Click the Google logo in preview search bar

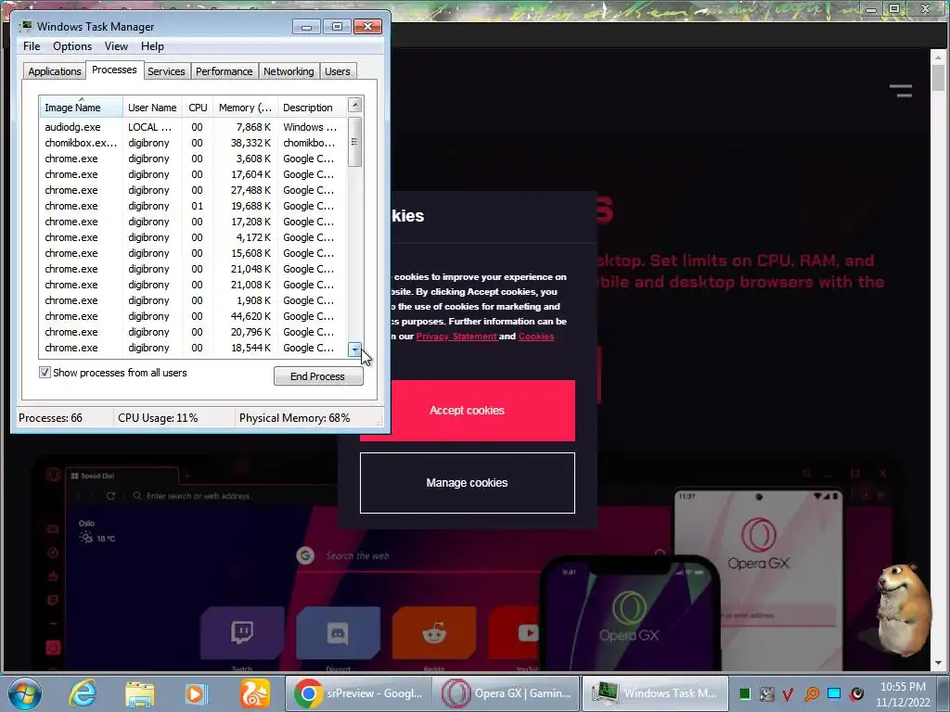[305, 555]
